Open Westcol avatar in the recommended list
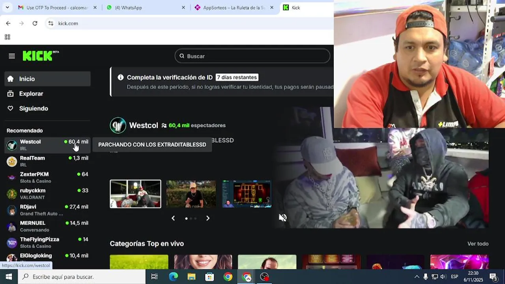This screenshot has width=505, height=284. click(x=12, y=145)
